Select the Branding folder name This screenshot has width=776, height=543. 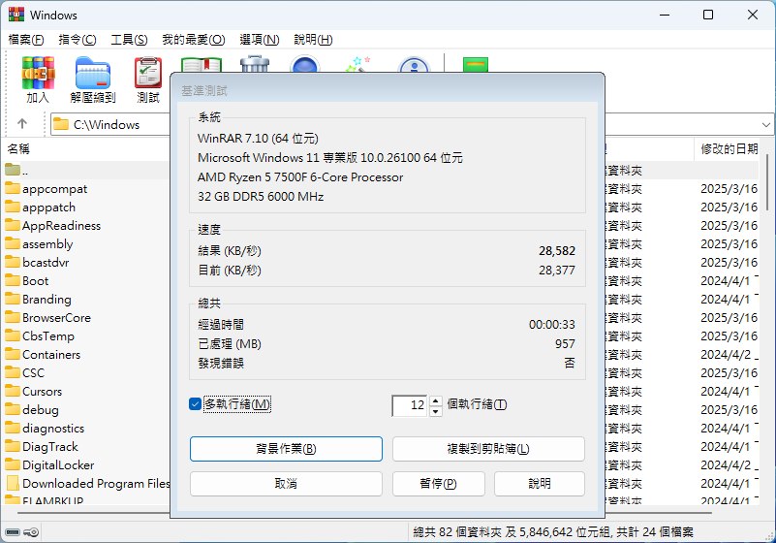47,300
